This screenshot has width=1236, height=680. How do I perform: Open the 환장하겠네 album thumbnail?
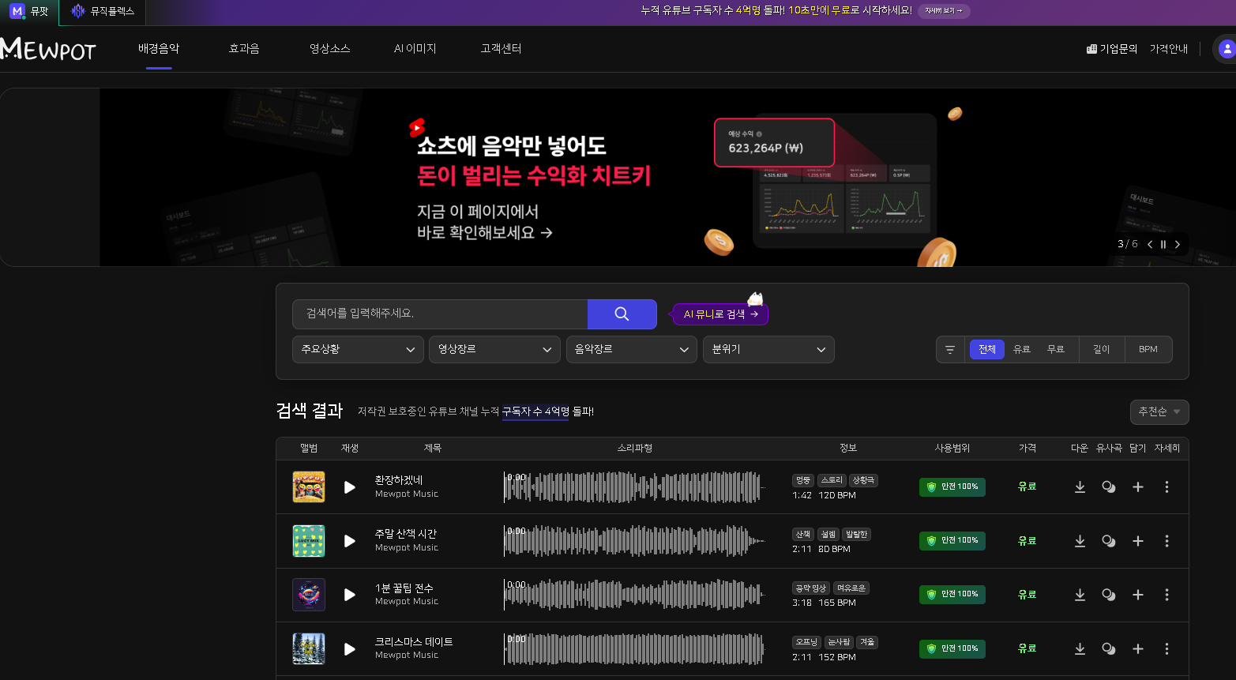click(x=309, y=487)
